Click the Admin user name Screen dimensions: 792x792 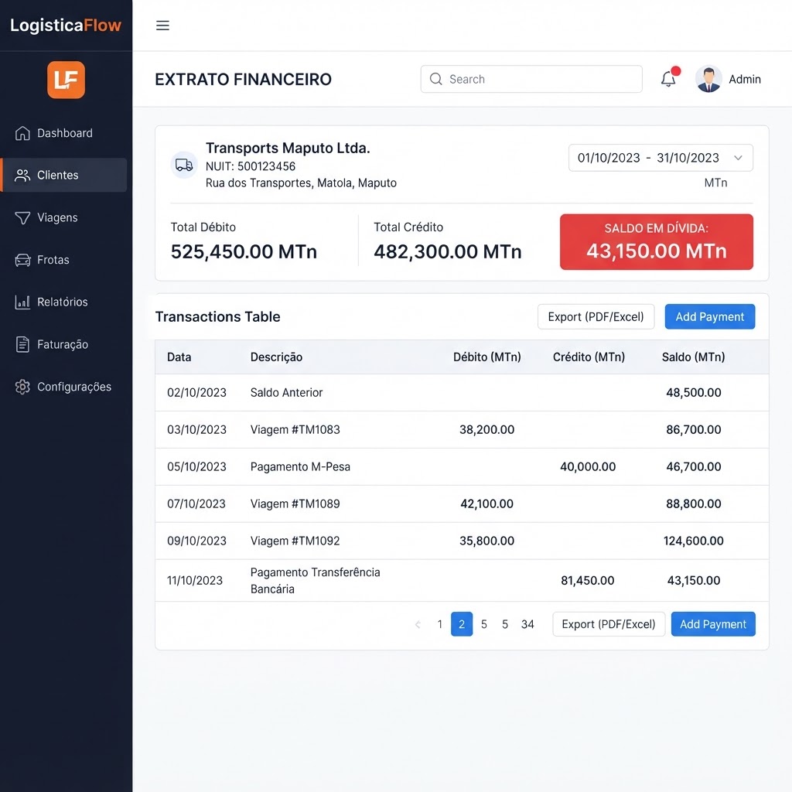[745, 80]
